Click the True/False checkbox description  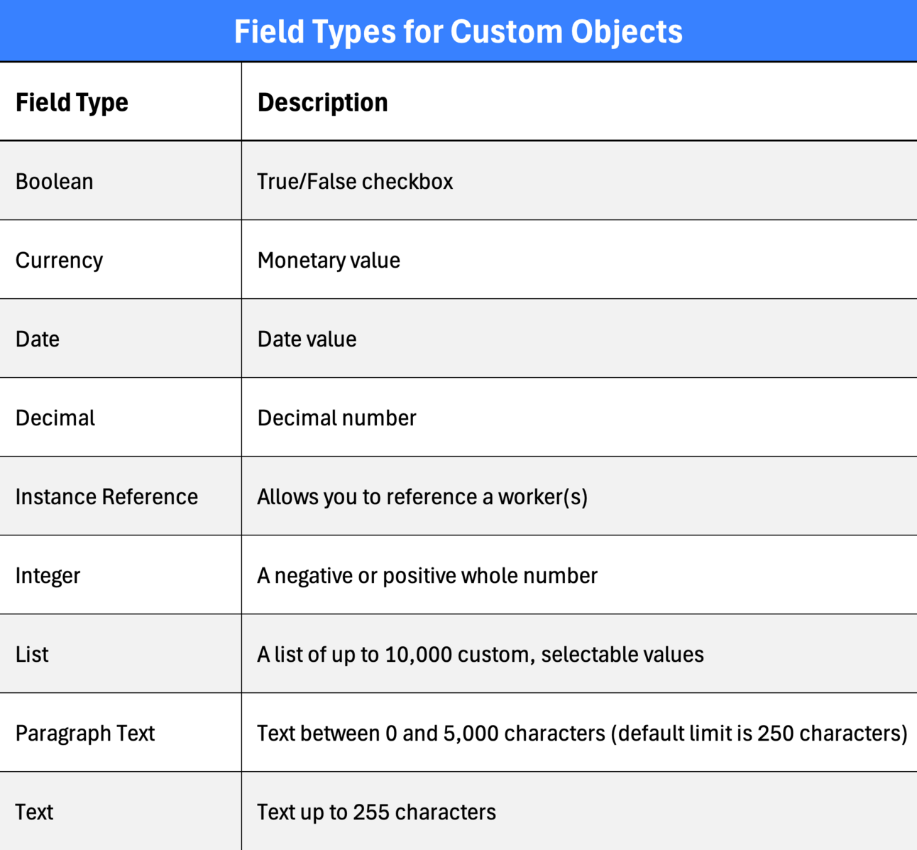pos(355,181)
